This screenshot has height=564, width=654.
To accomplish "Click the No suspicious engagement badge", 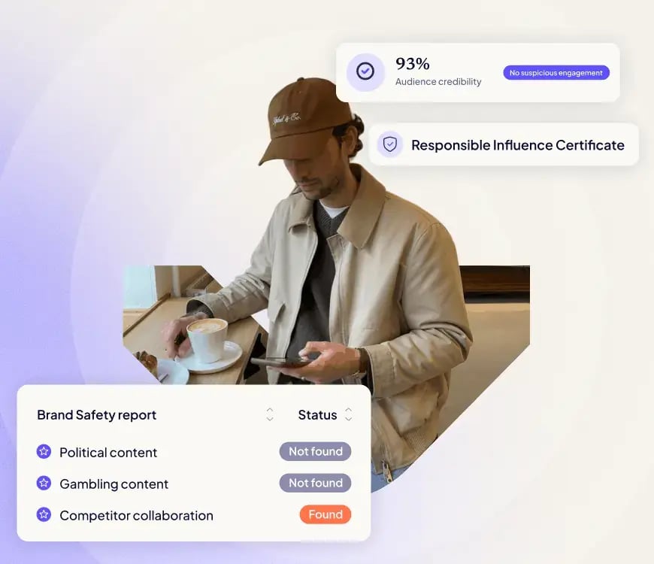I will (556, 73).
